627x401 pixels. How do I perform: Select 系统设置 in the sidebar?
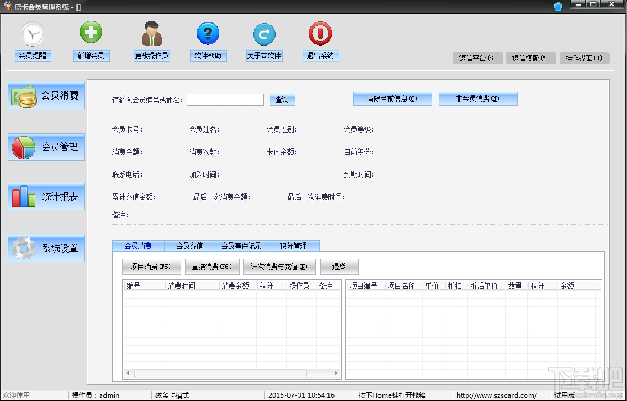(x=46, y=248)
